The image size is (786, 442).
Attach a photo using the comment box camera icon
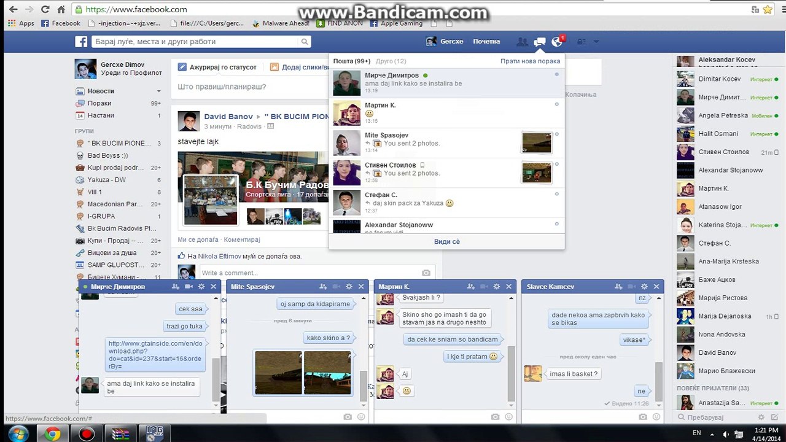426,273
